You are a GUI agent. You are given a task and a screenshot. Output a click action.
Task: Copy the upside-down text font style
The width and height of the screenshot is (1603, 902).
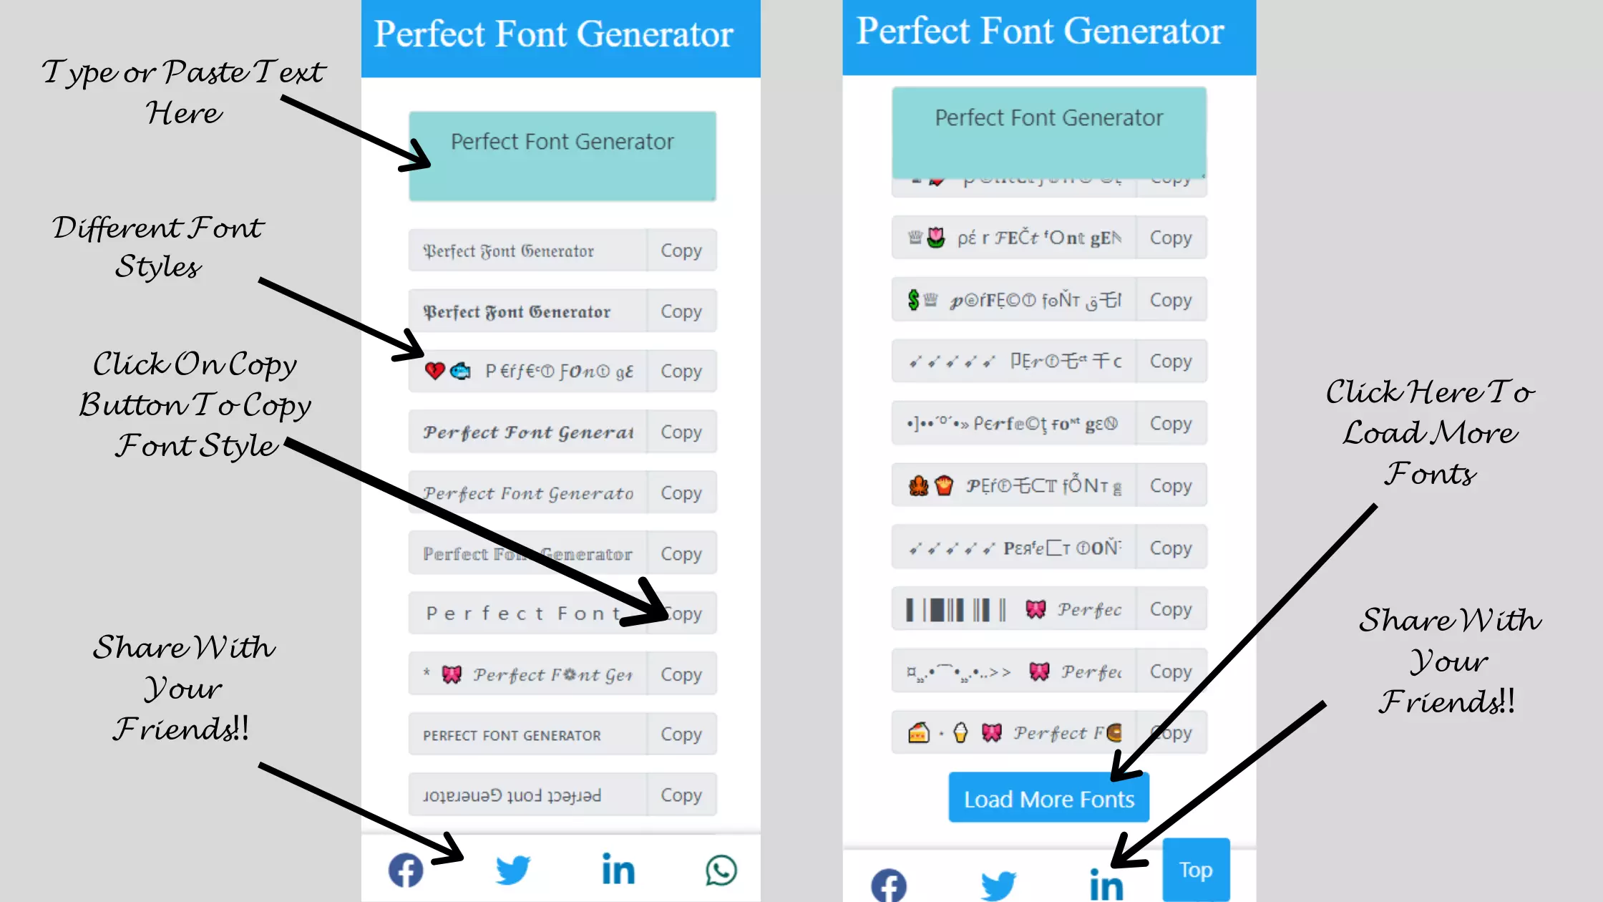click(x=681, y=794)
